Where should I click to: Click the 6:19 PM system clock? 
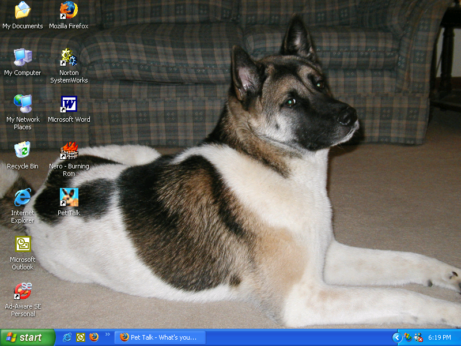point(439,337)
